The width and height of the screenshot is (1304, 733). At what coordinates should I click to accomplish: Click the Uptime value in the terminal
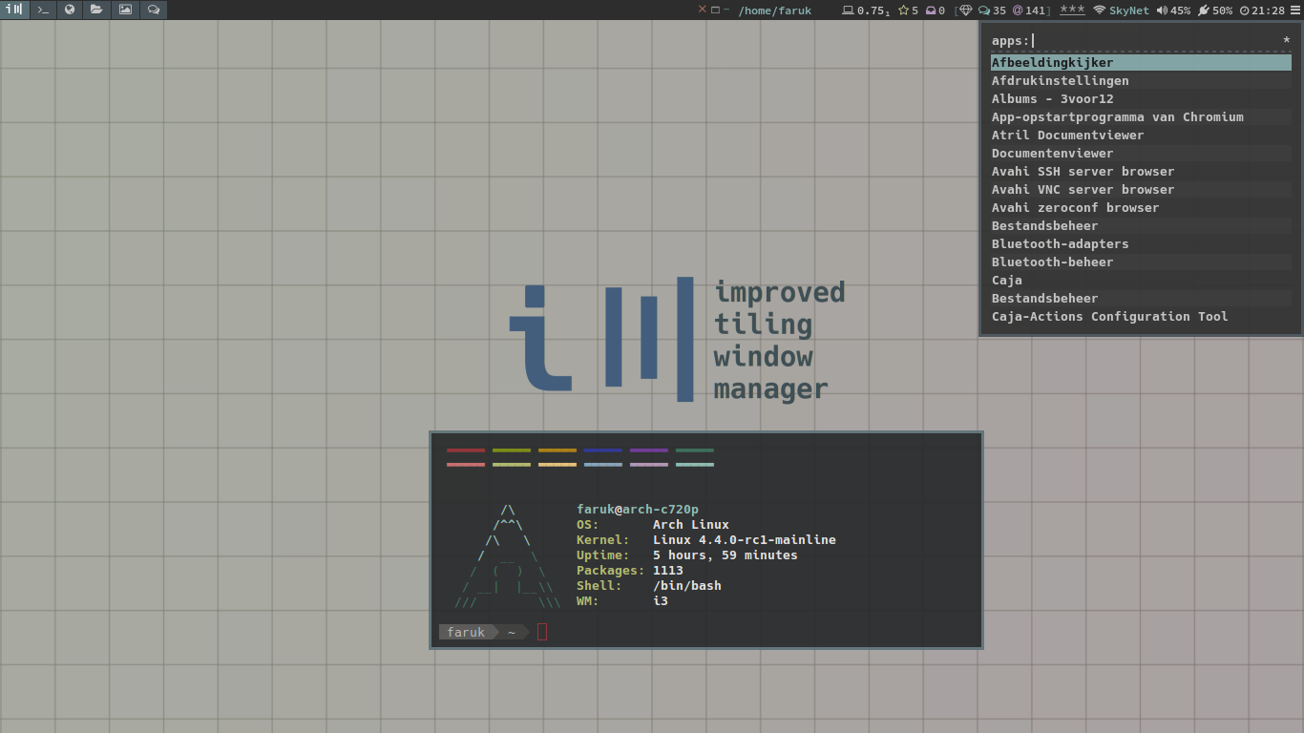[x=726, y=555]
